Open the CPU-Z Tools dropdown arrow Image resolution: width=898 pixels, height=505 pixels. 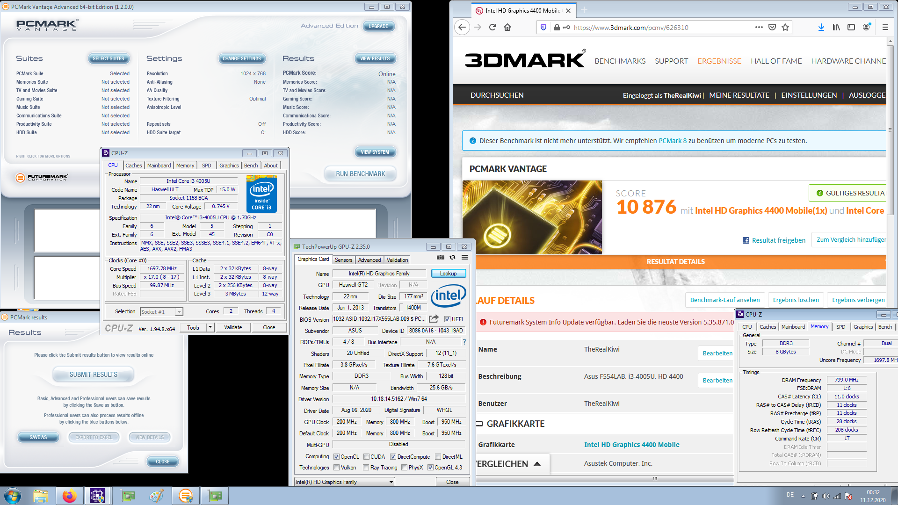[x=210, y=327]
